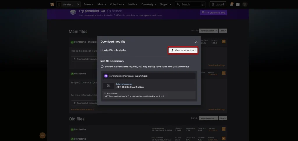Open Old files Desc order dropdown

click(223, 118)
